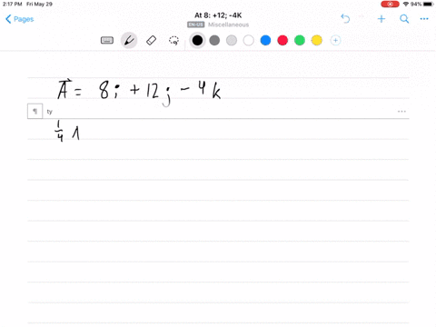This screenshot has width=436, height=327.
Task: Choose the green ink color
Action: pyautogui.click(x=300, y=40)
